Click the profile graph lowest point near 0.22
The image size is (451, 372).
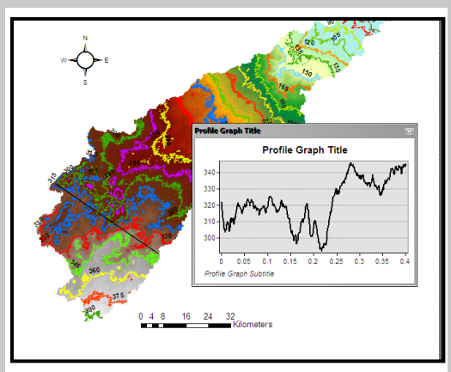[x=321, y=249]
